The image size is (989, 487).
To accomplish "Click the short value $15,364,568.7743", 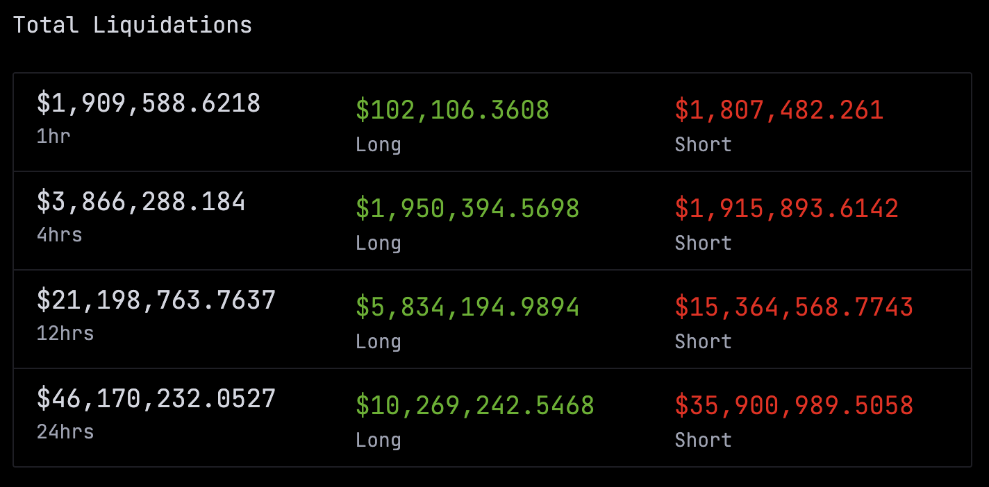I will coord(795,307).
